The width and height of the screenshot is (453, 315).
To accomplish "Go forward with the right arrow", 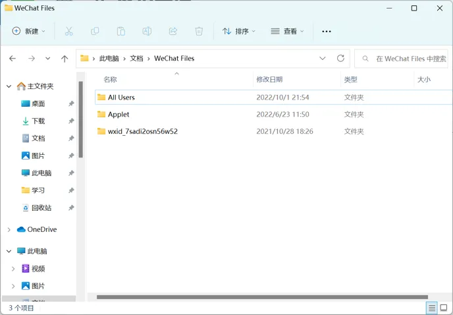I will pyautogui.click(x=31, y=59).
